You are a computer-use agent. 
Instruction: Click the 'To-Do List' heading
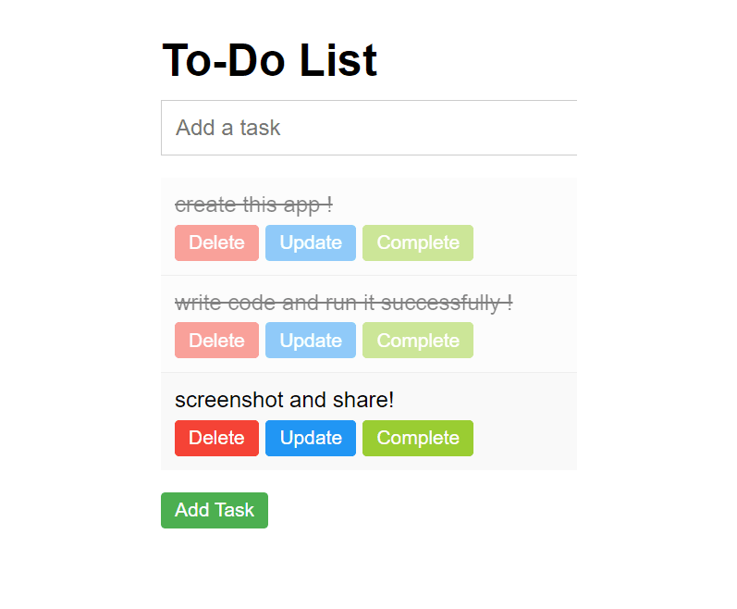click(x=269, y=61)
